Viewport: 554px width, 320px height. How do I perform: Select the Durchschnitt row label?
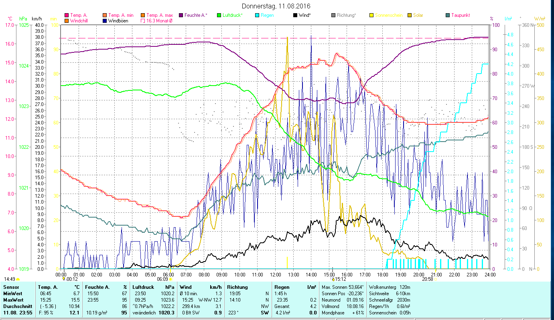17,306
